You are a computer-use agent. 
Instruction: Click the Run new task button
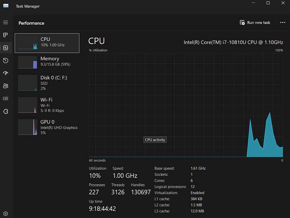click(x=255, y=23)
